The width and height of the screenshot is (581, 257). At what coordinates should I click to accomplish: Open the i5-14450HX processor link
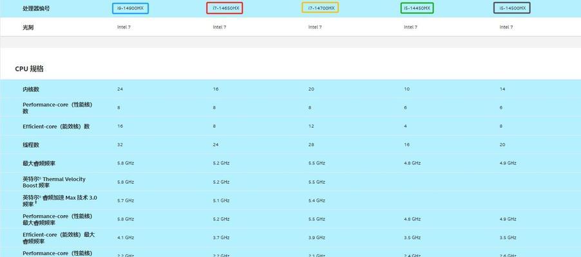(x=417, y=8)
